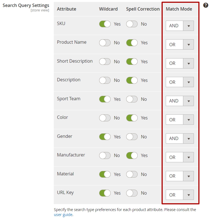
Task: Enable Wildcard for Product Name
Action: [105, 43]
